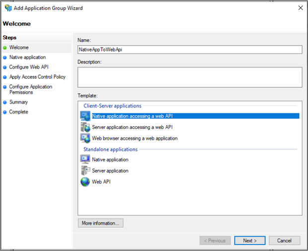This screenshot has height=251, width=308.
Task: Focus the Description text box
Action: [190, 77]
